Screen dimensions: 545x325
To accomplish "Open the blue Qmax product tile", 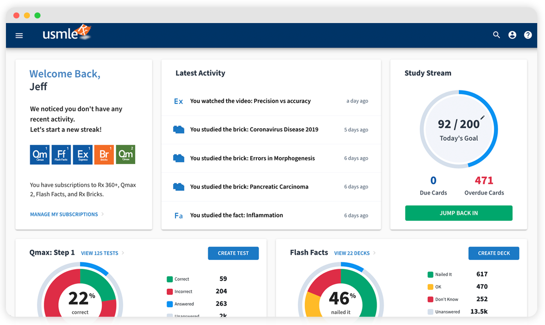I will click(40, 154).
